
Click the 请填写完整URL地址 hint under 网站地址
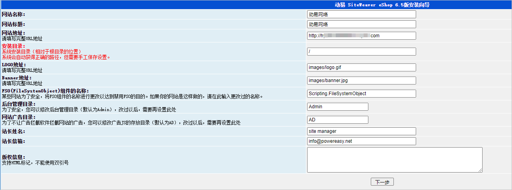[22, 38]
